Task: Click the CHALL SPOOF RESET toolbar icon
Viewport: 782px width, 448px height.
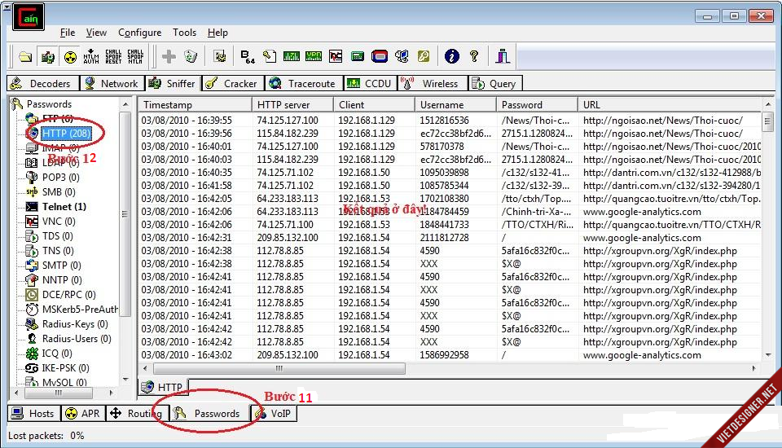Action: (x=113, y=56)
